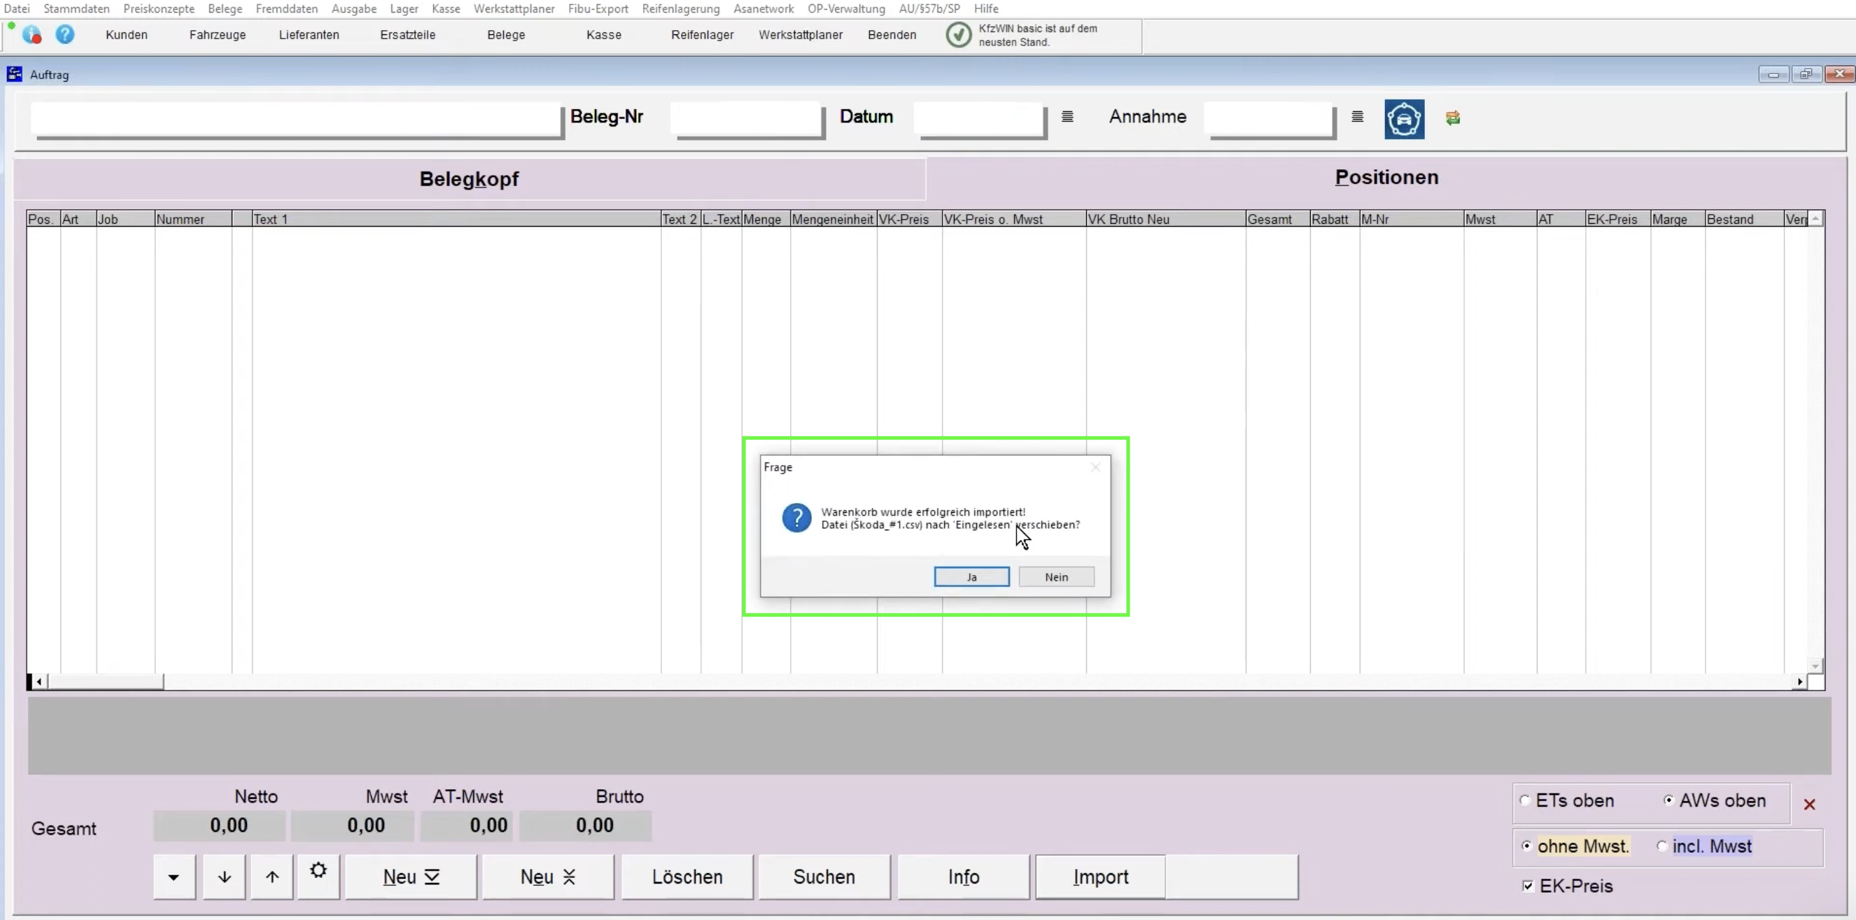Open the Datum list selector icon
Image resolution: width=1856 pixels, height=920 pixels.
point(1067,117)
